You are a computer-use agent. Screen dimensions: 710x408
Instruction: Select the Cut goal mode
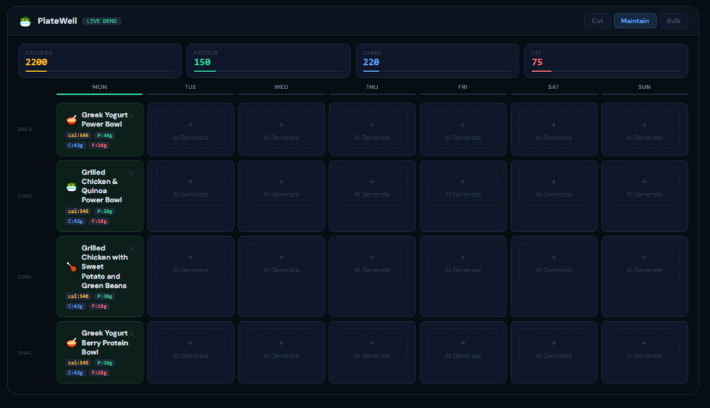pos(597,21)
